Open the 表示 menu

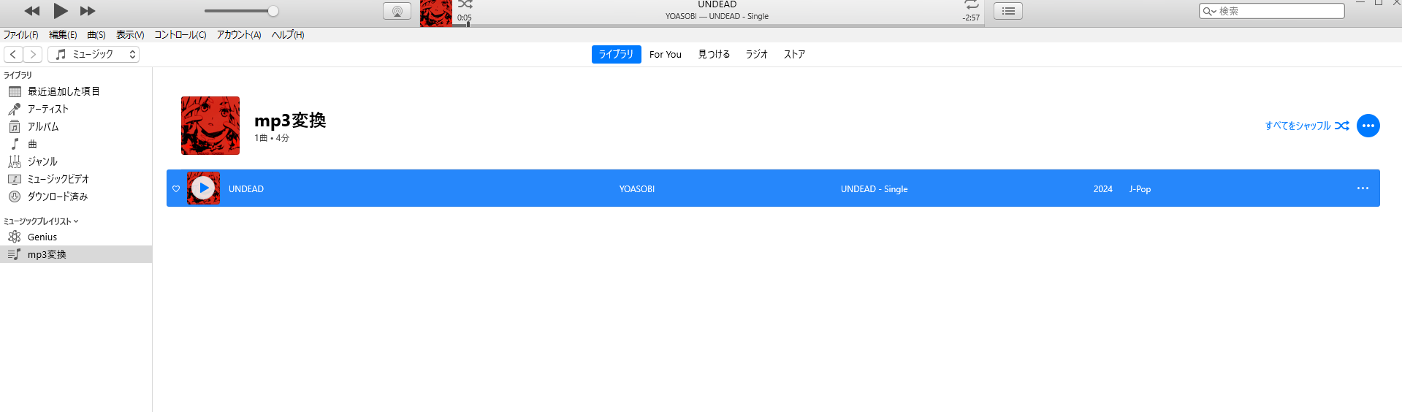130,34
